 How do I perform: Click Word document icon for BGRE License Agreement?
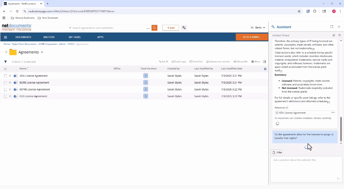pyautogui.click(x=16, y=83)
